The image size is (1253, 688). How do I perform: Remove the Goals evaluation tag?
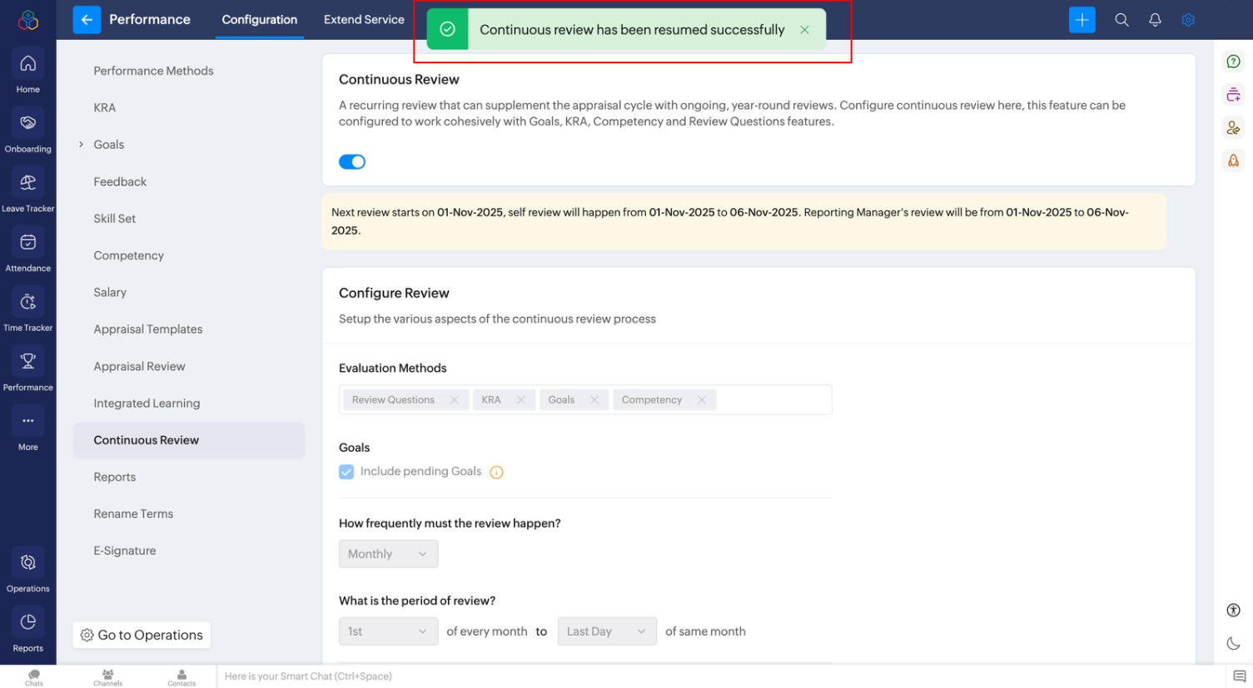(594, 400)
